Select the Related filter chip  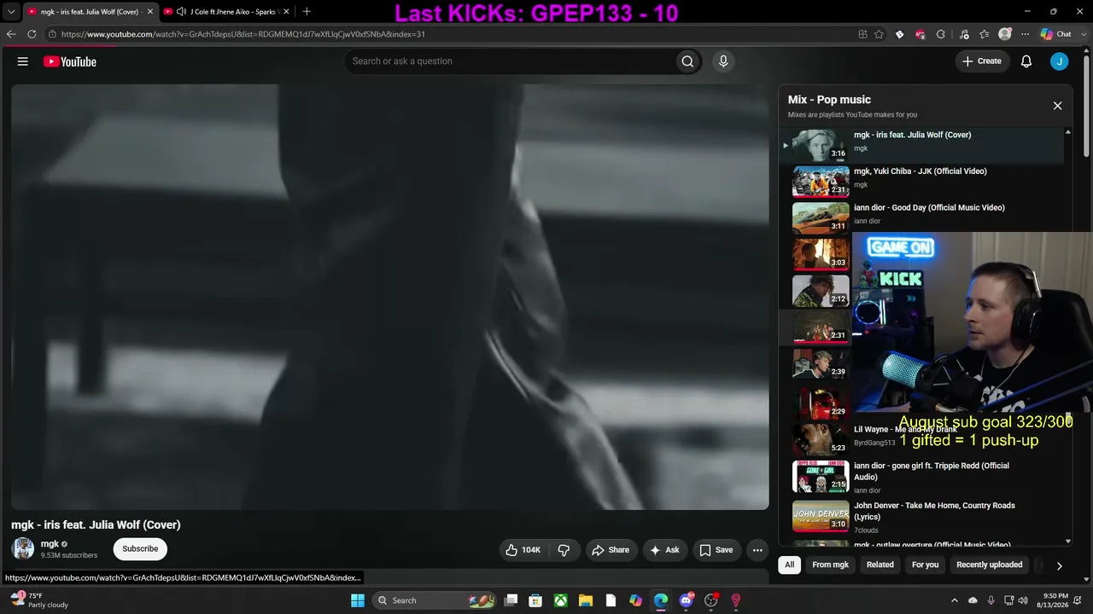point(880,565)
